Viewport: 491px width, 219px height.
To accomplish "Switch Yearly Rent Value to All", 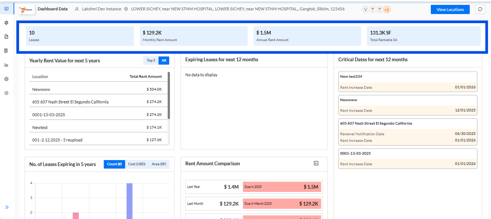I will pyautogui.click(x=164, y=60).
